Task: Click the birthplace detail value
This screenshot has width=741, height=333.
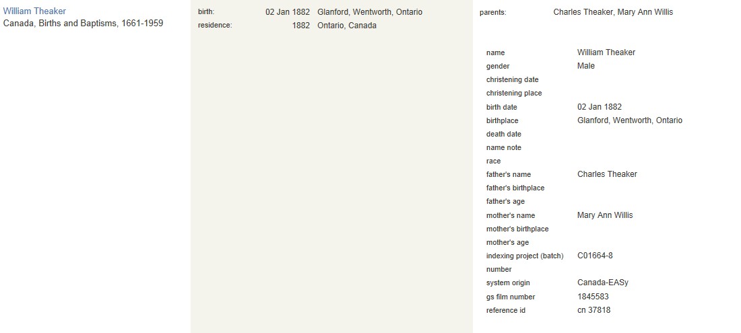Action: [x=630, y=120]
